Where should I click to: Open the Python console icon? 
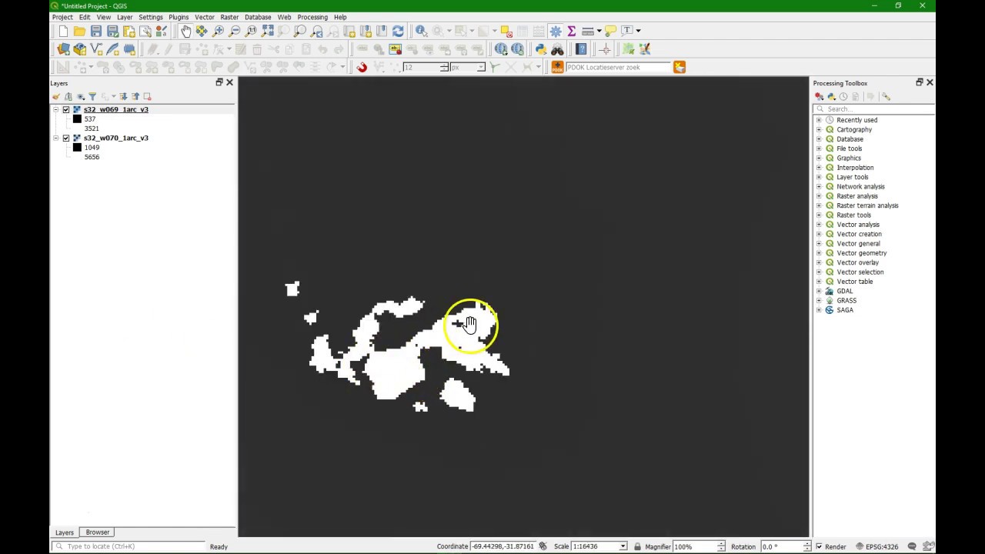[x=541, y=49]
